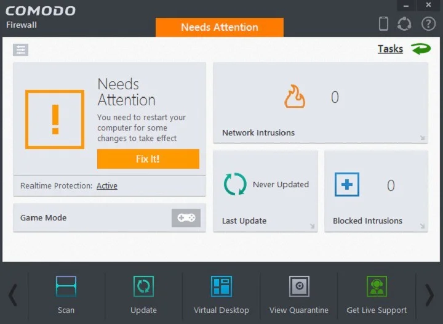
Task: Open the View Quarantine icon
Action: [299, 286]
